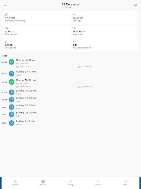141x189 pixels.
Task: Click the blue 26.42 km/h avg speed icon
Action: (x=79, y=87)
